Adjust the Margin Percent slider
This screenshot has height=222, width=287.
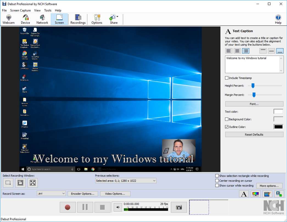(x=254, y=95)
